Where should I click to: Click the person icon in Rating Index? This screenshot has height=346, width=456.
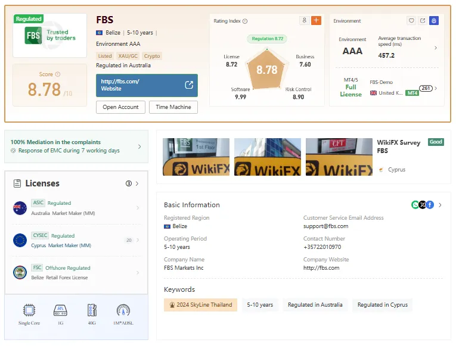point(304,20)
